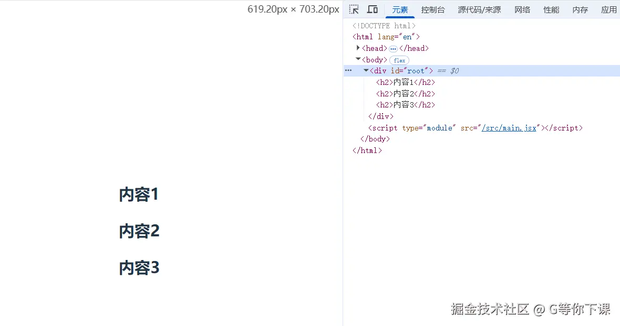Collapse the body element node
Viewport: 620px width, 326px height.
(358, 59)
